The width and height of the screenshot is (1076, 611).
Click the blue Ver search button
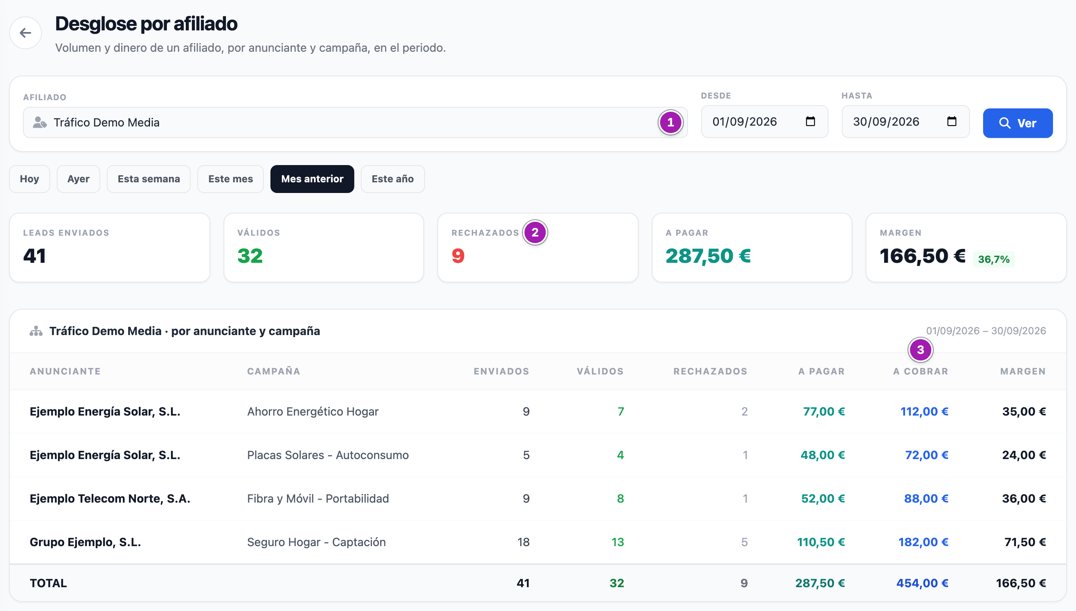tap(1018, 123)
